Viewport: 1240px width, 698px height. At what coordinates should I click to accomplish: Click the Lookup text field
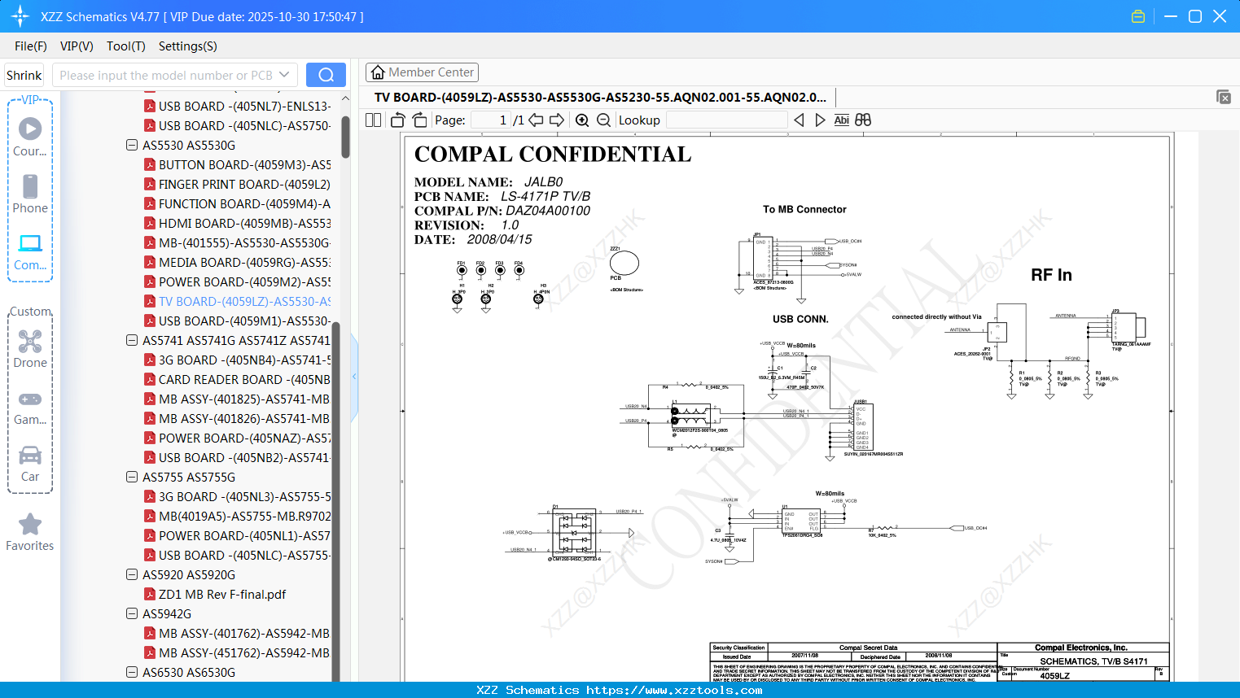pos(727,120)
